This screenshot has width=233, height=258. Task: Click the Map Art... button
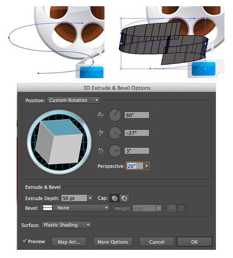pos(69,242)
